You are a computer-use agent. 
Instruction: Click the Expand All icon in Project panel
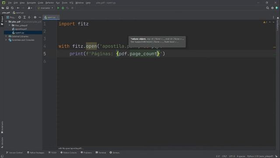click(x=24, y=18)
